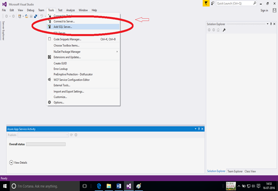Click the Visual Studio logo icon
This screenshot has width=278, height=191.
point(4,4)
